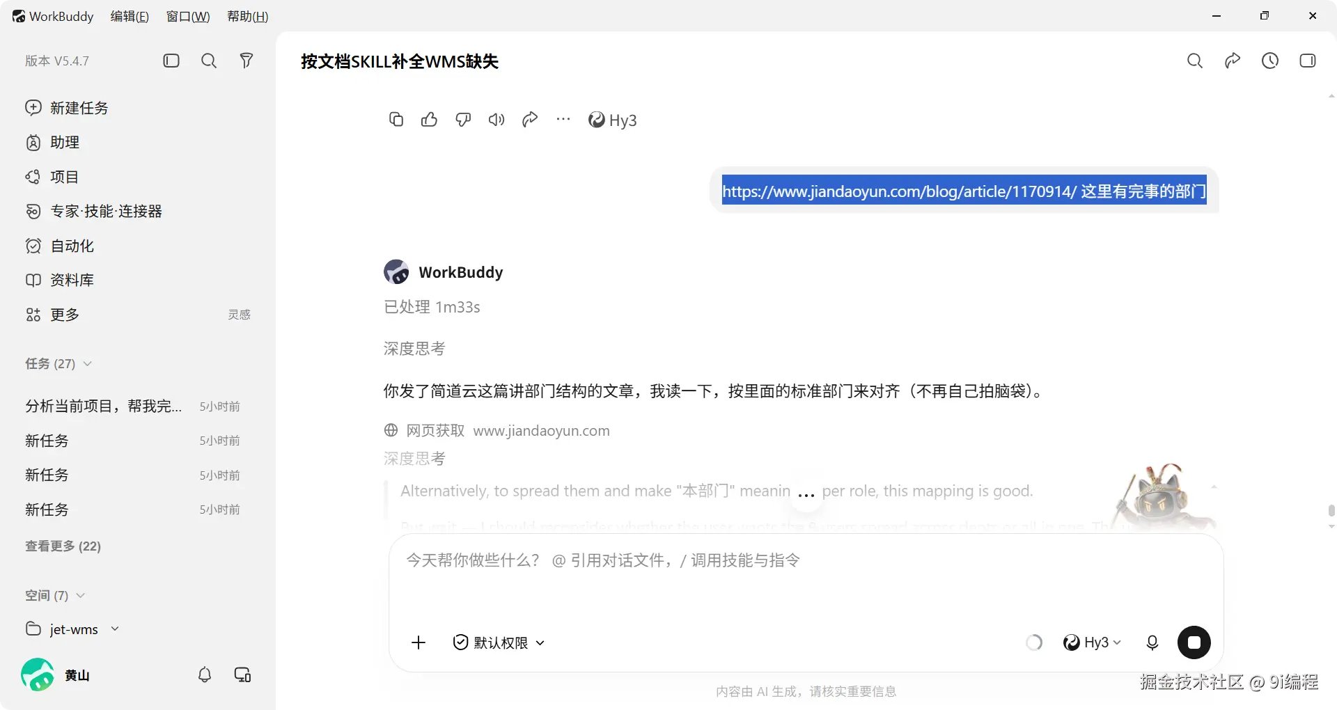Collapse the 空间 (7) section

tap(55, 595)
